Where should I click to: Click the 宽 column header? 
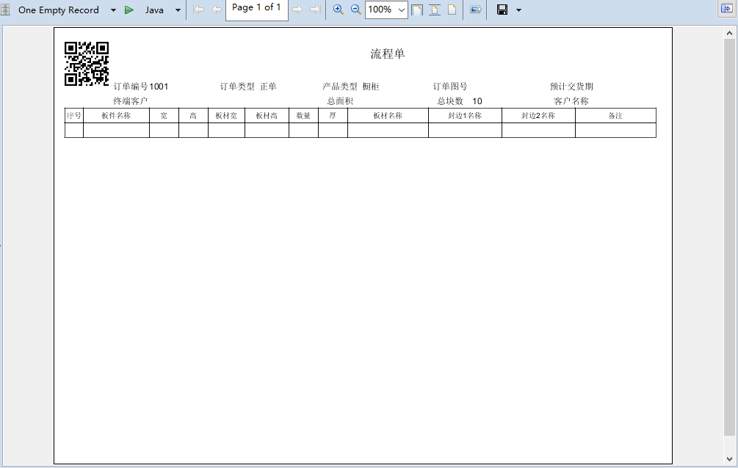pyautogui.click(x=164, y=116)
